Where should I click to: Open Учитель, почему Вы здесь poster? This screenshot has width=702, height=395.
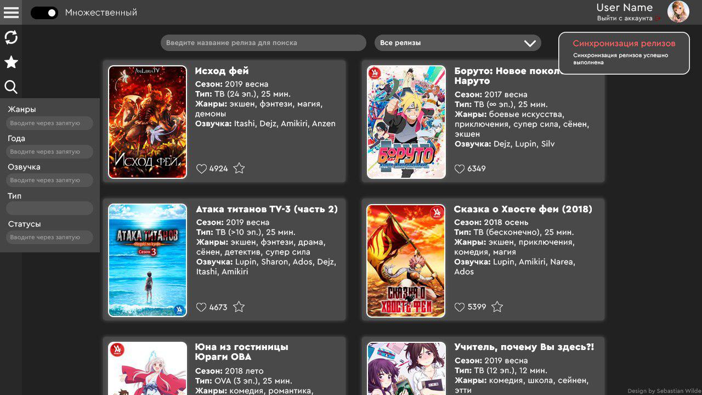406,368
